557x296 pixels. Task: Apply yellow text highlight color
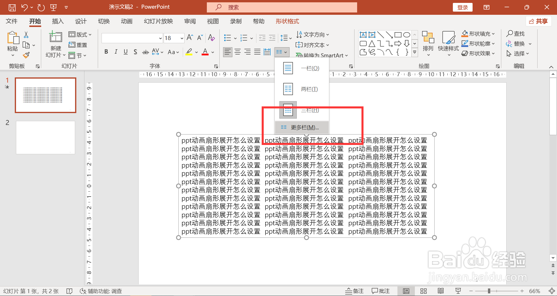189,52
